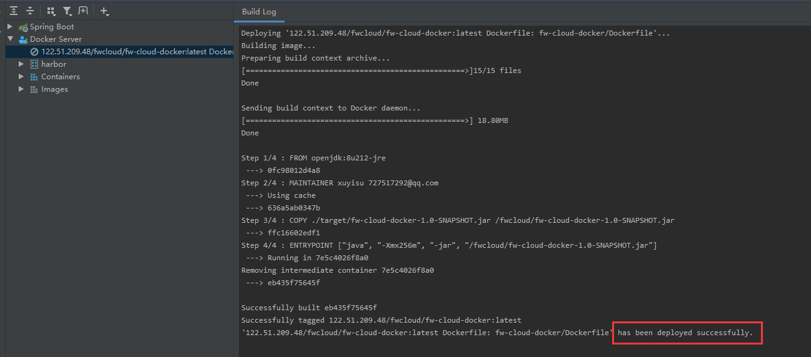Click the Images grid icon
The image size is (811, 357).
[34, 89]
